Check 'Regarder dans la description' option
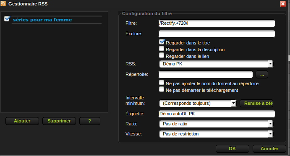290x156 pixels. click(162, 48)
